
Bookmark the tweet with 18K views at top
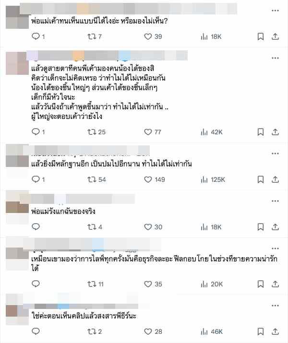click(261, 36)
